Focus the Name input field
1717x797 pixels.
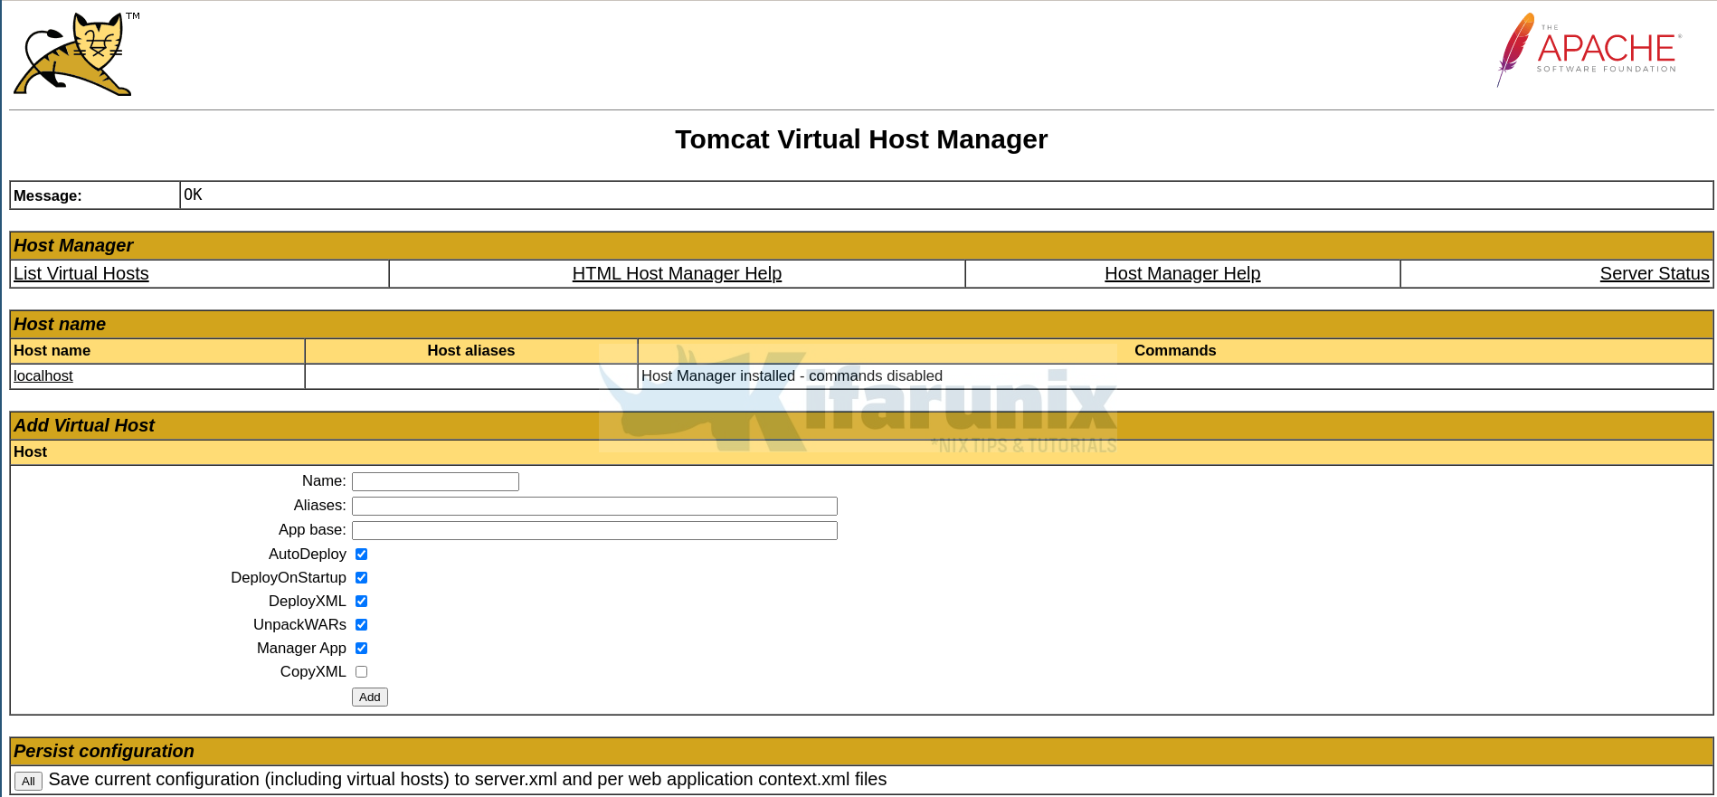pos(435,481)
